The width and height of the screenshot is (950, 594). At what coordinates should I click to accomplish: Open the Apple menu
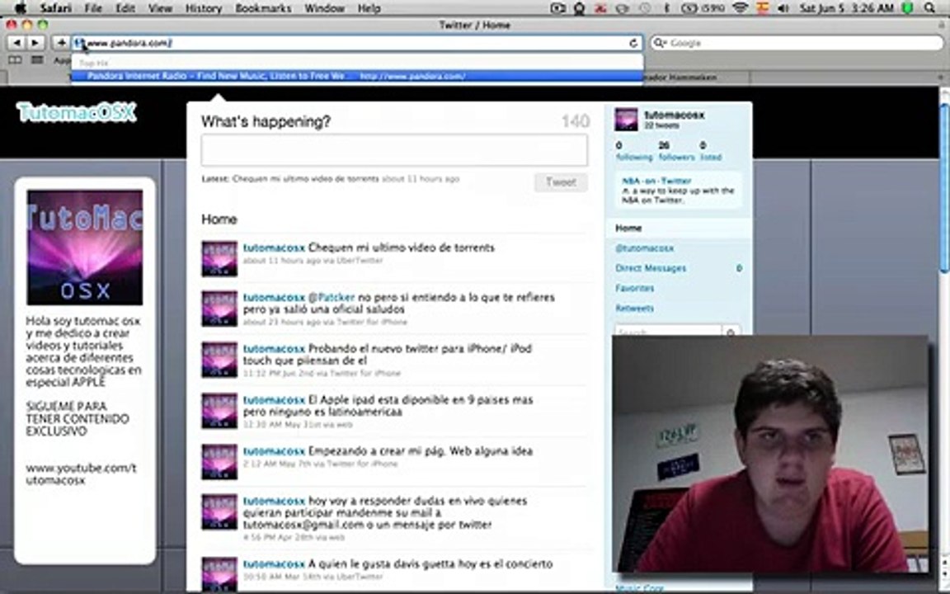click(20, 8)
